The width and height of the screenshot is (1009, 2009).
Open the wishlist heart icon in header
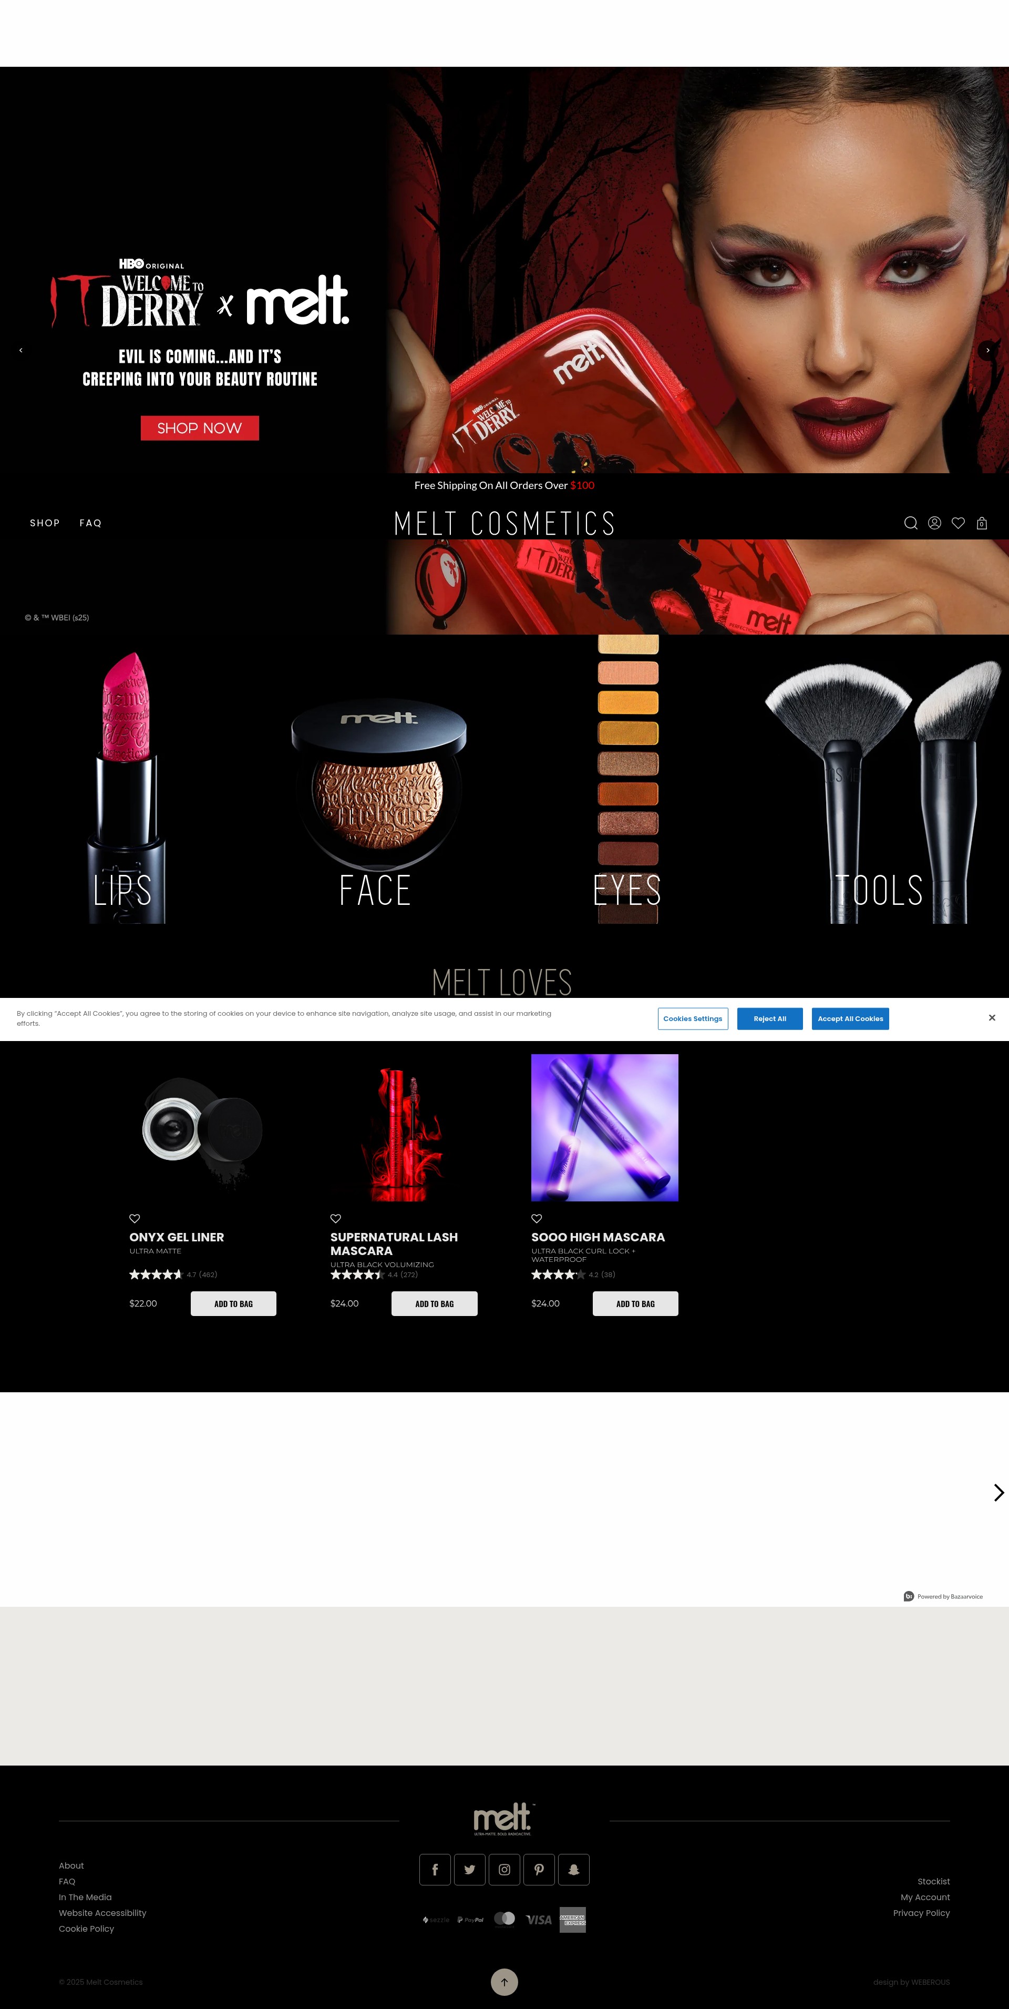[x=959, y=523]
